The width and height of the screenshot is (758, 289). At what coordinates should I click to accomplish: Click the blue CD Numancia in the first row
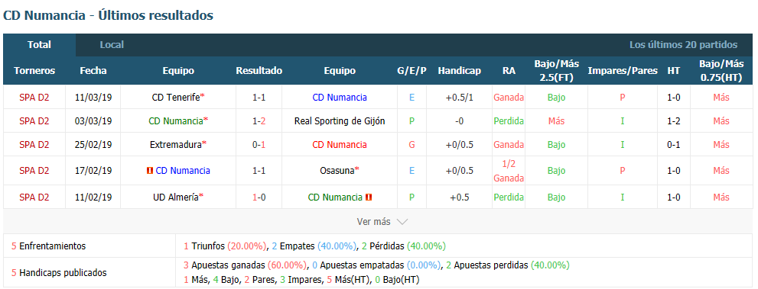[340, 98]
